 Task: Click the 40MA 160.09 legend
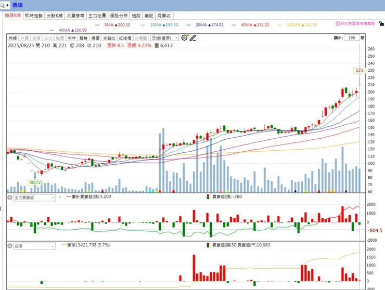click(68, 30)
